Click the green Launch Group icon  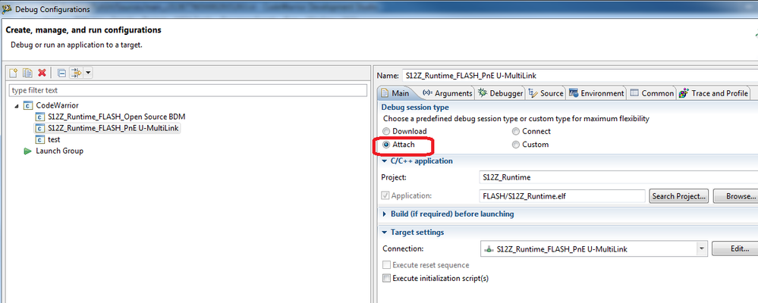click(x=27, y=151)
